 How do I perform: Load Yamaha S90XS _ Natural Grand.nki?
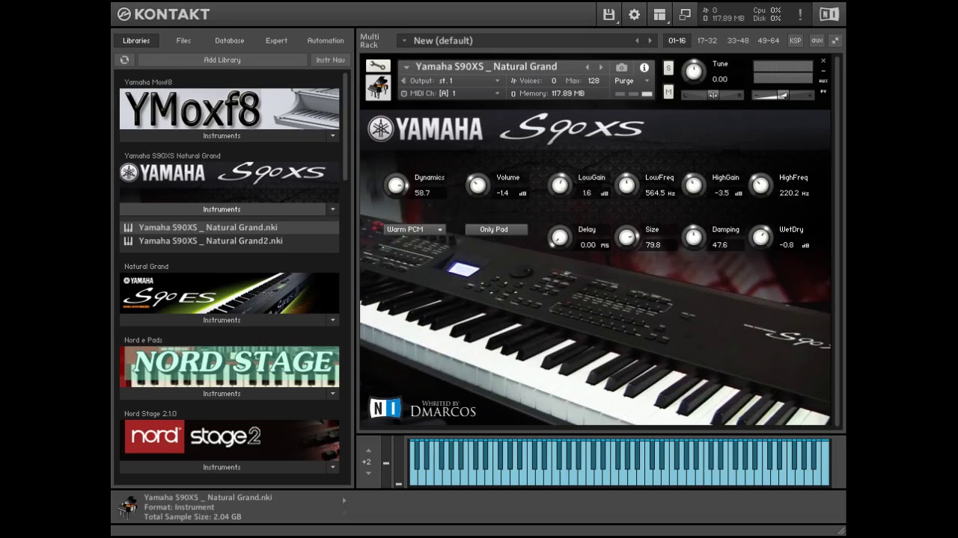click(229, 227)
